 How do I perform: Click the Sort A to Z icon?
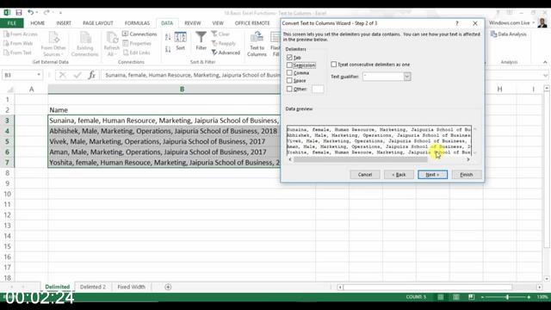click(x=168, y=37)
